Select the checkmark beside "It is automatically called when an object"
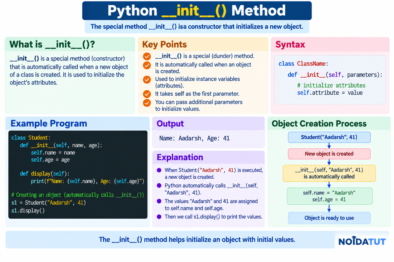Screen dimensions: 394x262 pyautogui.click(x=147, y=65)
